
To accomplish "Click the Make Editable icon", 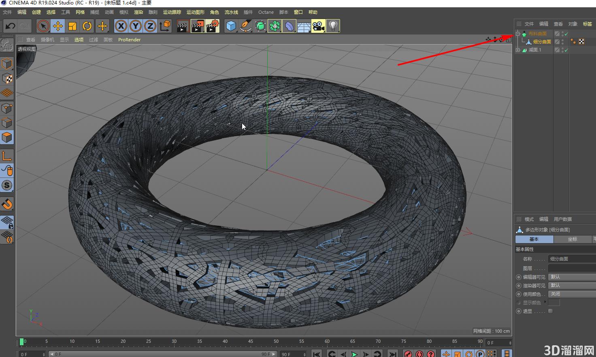I will tap(7, 45).
